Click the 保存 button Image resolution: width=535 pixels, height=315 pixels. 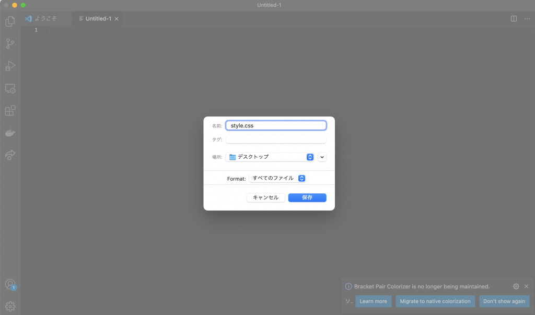[x=307, y=197]
